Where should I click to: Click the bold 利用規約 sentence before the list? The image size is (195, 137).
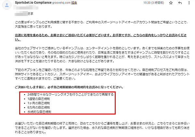pyautogui.click(x=69, y=87)
